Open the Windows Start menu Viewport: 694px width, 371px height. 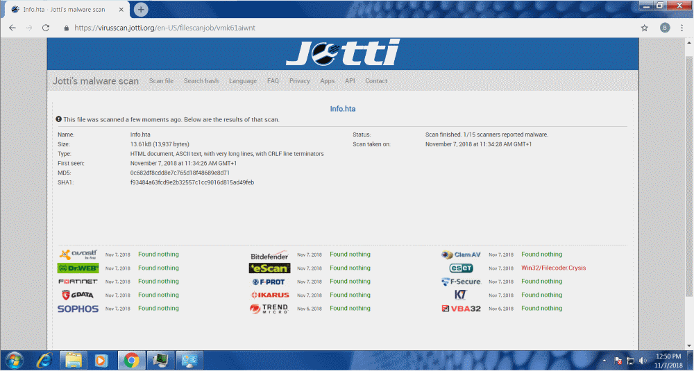tap(14, 361)
